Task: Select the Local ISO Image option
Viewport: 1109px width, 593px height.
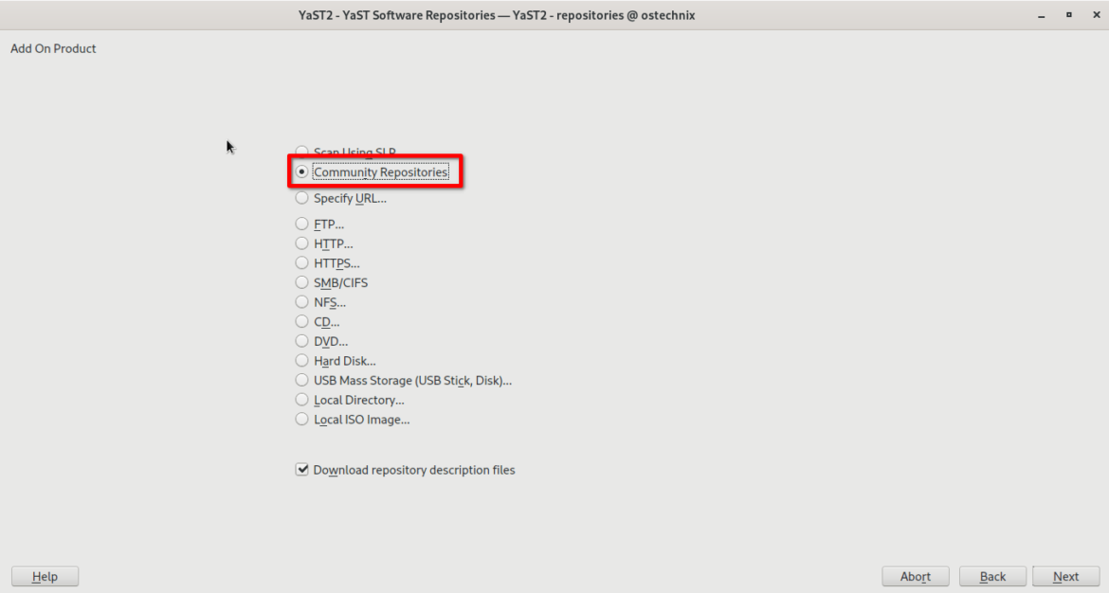Action: click(x=302, y=420)
